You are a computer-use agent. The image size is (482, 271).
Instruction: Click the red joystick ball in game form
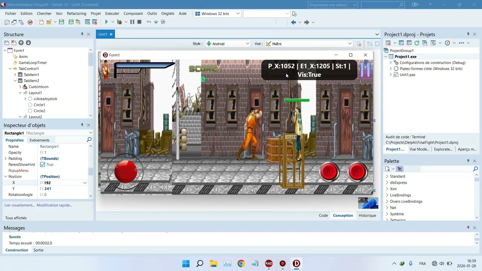pyautogui.click(x=126, y=171)
